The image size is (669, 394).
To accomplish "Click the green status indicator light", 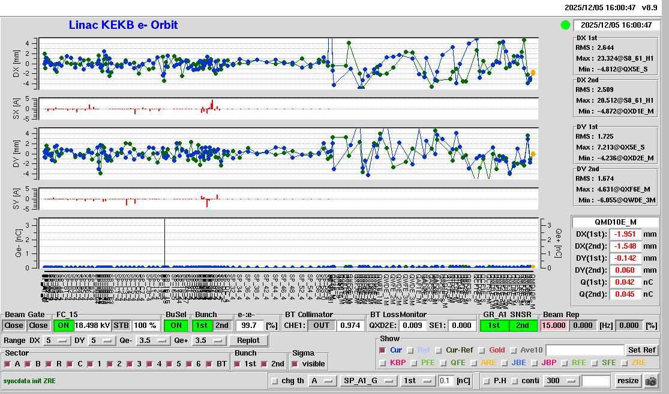I will pos(565,25).
